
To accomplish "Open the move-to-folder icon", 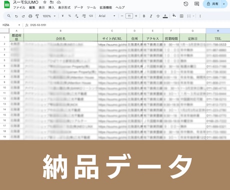I will click(52, 2).
